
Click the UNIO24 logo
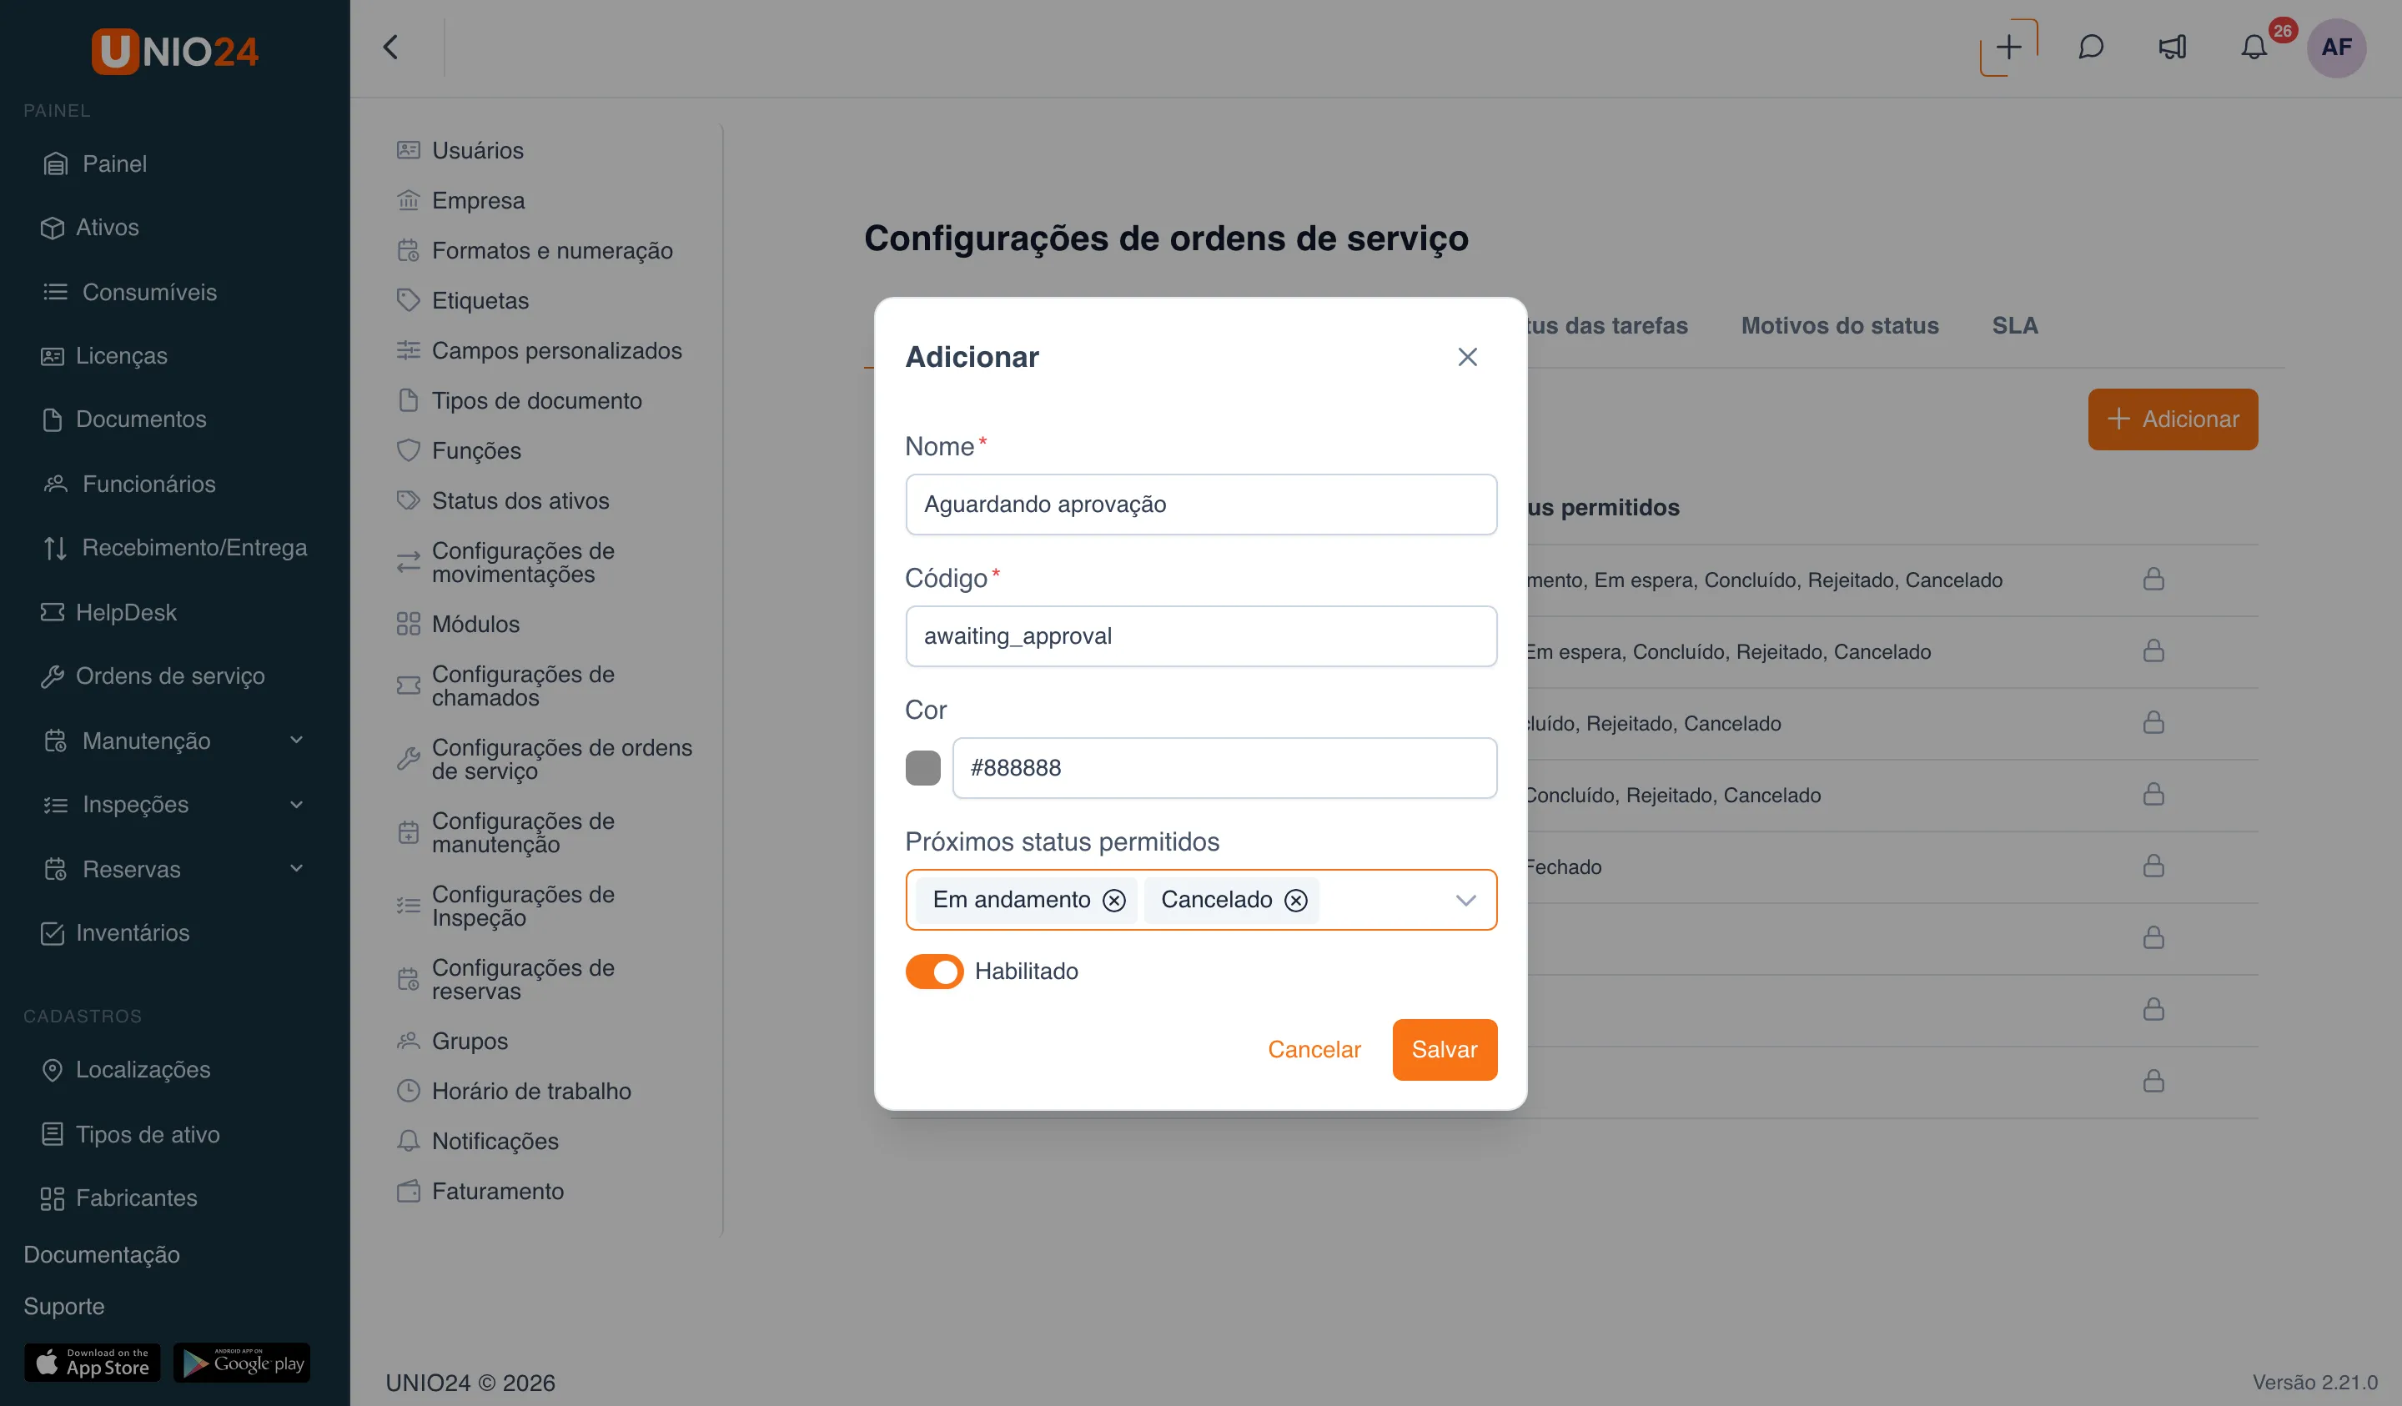point(174,51)
